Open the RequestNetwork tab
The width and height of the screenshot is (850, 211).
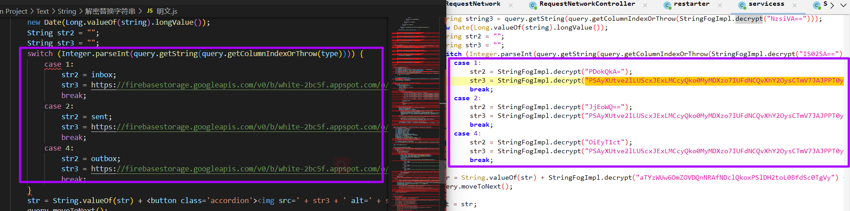pyautogui.click(x=473, y=4)
